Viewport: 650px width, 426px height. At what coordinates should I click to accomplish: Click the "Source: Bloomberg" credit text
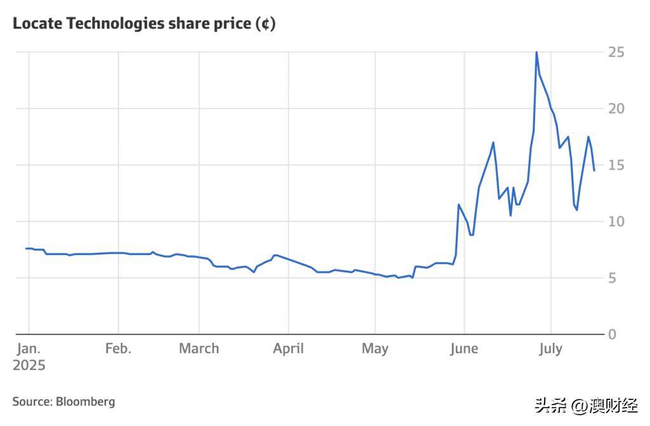pyautogui.click(x=63, y=401)
